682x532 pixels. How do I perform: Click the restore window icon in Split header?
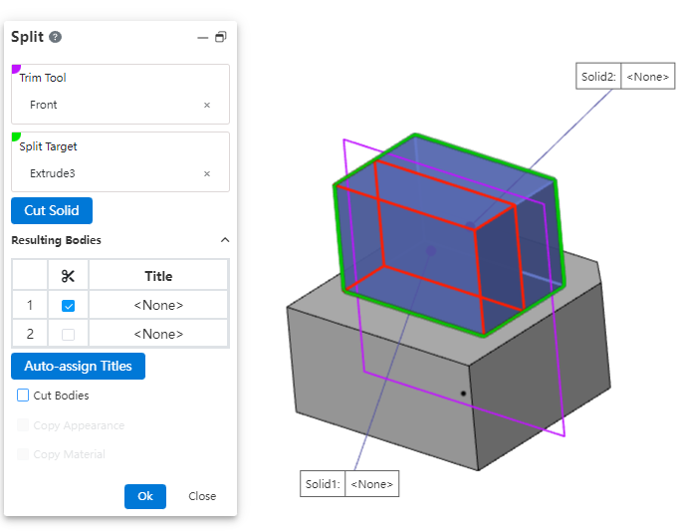(221, 37)
